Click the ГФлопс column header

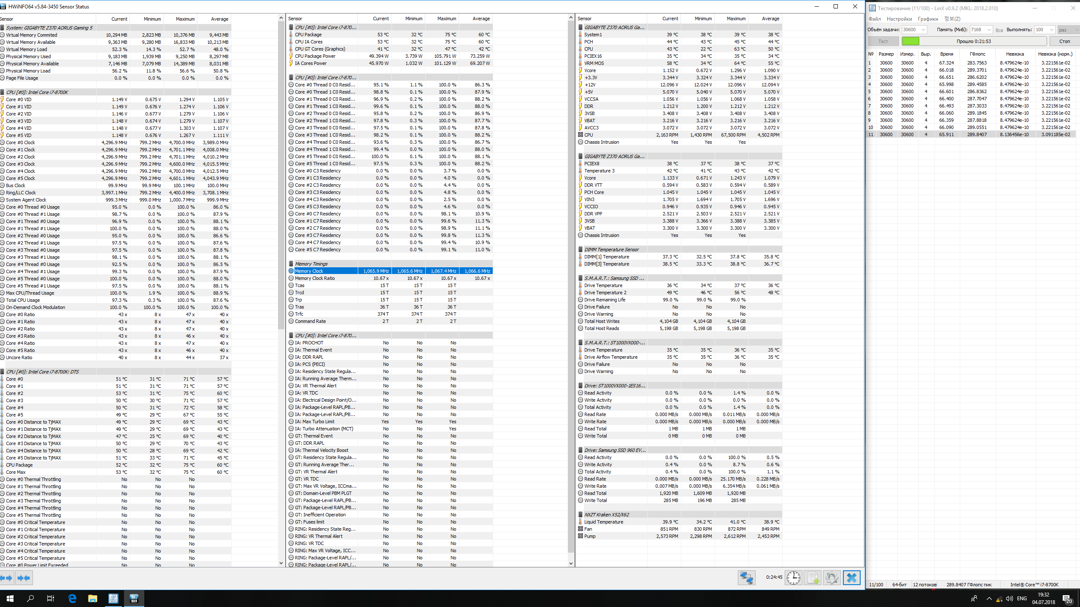(977, 54)
